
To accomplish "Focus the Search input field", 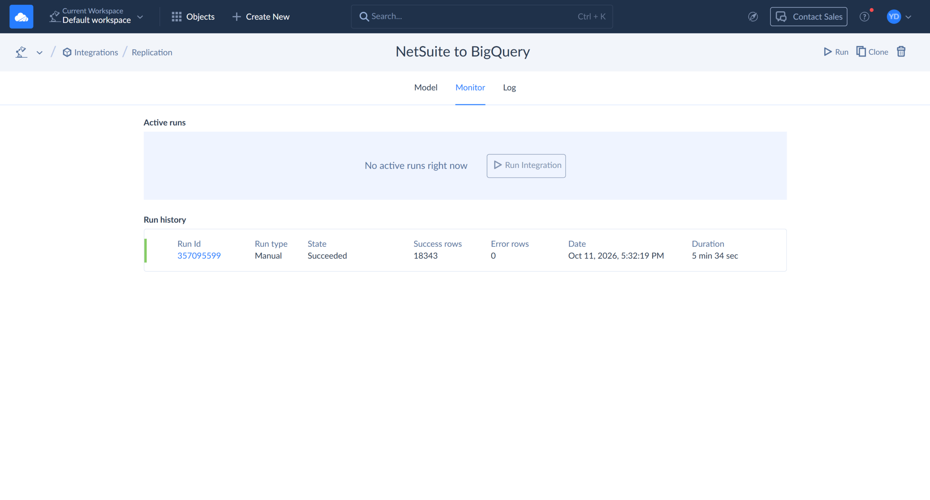I will tap(482, 17).
